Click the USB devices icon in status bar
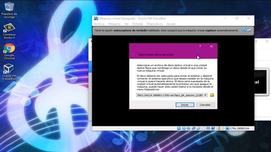The width and height of the screenshot is (271, 152). tap(199, 128)
